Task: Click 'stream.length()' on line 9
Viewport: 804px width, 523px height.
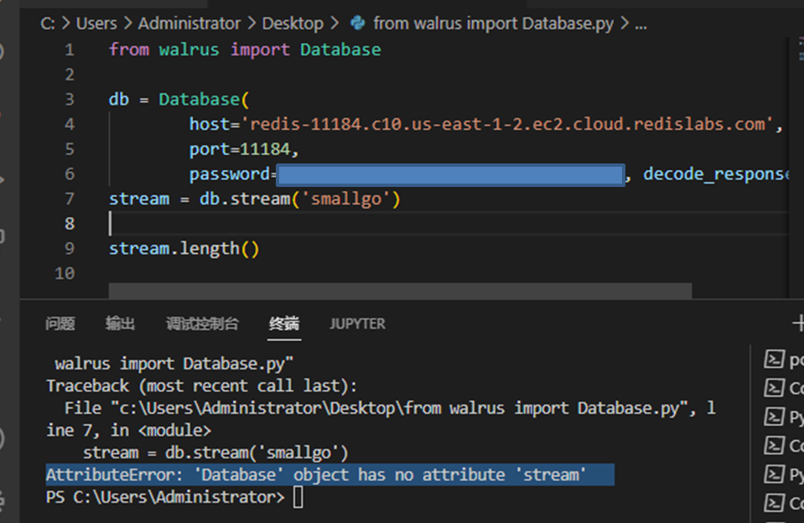Action: 184,249
